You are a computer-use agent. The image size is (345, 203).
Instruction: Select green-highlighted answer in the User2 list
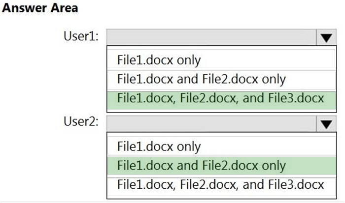pyautogui.click(x=221, y=166)
